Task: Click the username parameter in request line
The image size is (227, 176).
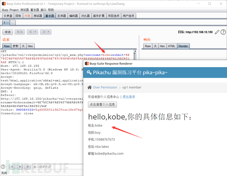Action: [93, 55]
